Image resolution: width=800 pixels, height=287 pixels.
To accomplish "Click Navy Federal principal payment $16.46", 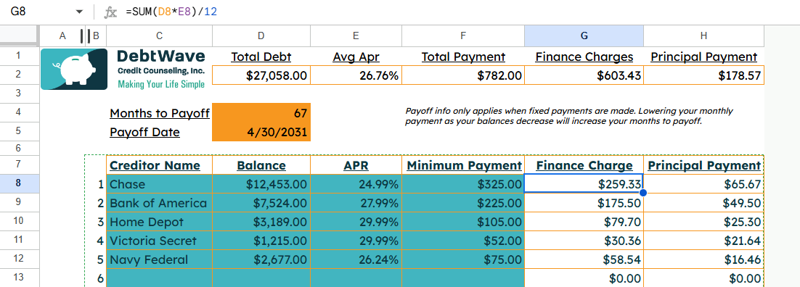I will (x=703, y=259).
